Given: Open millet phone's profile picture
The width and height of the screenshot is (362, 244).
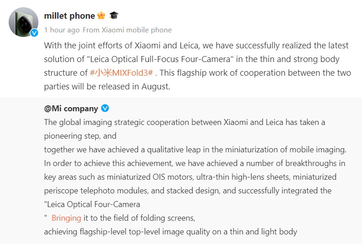Looking at the screenshot, I should (x=23, y=22).
